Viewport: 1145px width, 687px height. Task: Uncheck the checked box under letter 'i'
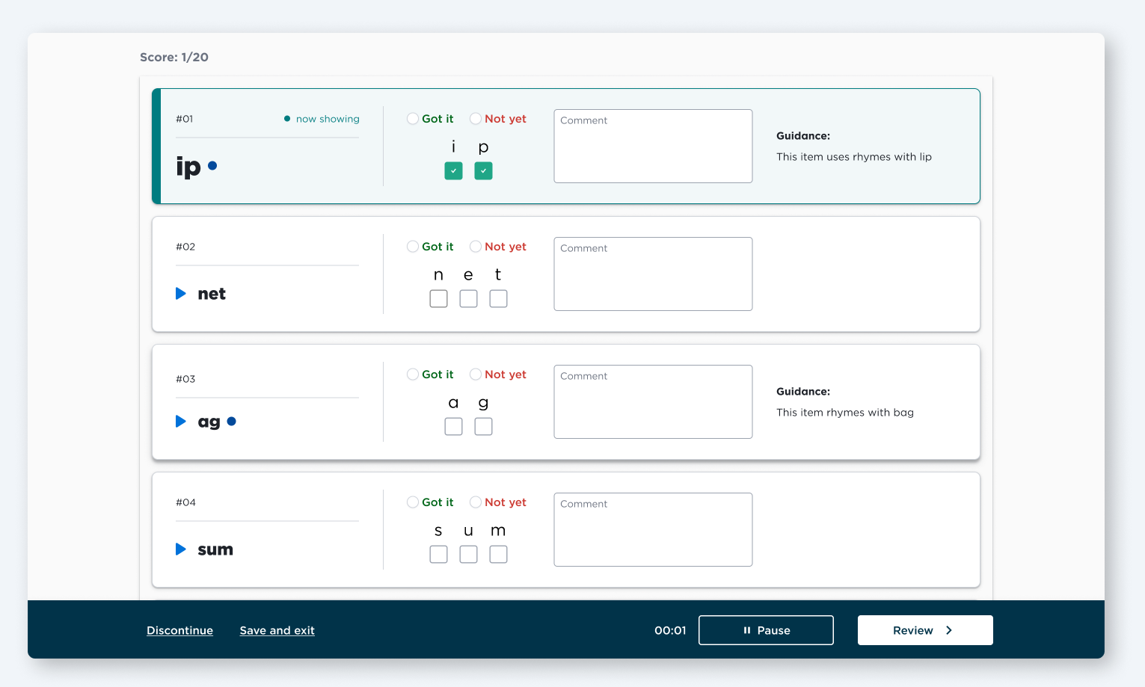coord(453,171)
